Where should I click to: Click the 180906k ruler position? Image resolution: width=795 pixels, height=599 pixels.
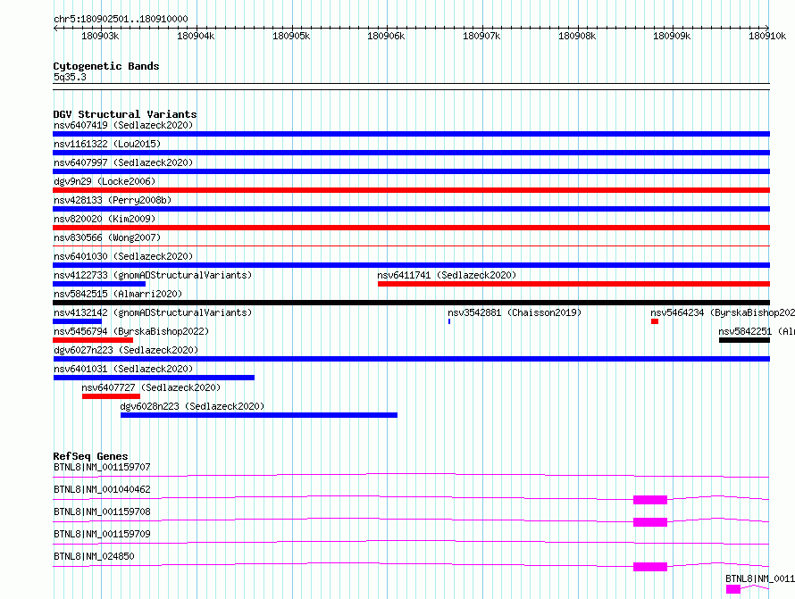387,36
